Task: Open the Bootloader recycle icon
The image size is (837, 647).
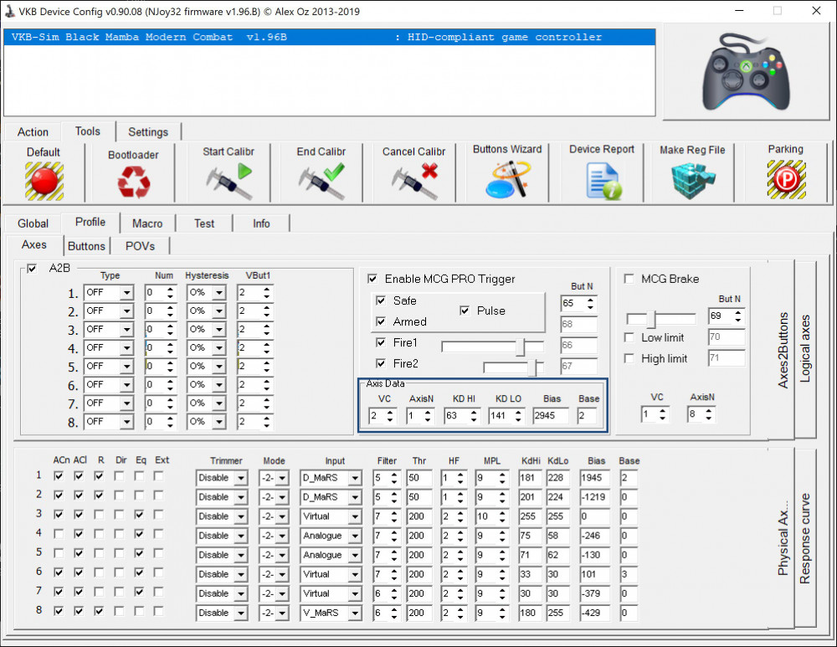Action: coord(132,182)
